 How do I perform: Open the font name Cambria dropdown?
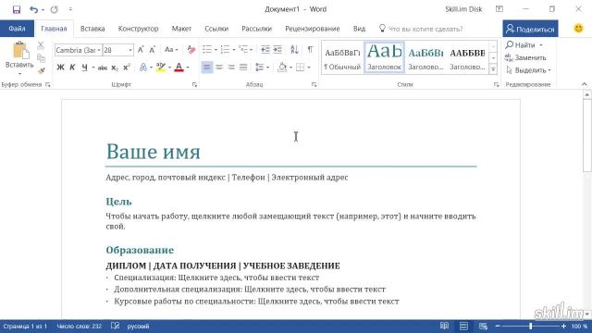tap(99, 50)
